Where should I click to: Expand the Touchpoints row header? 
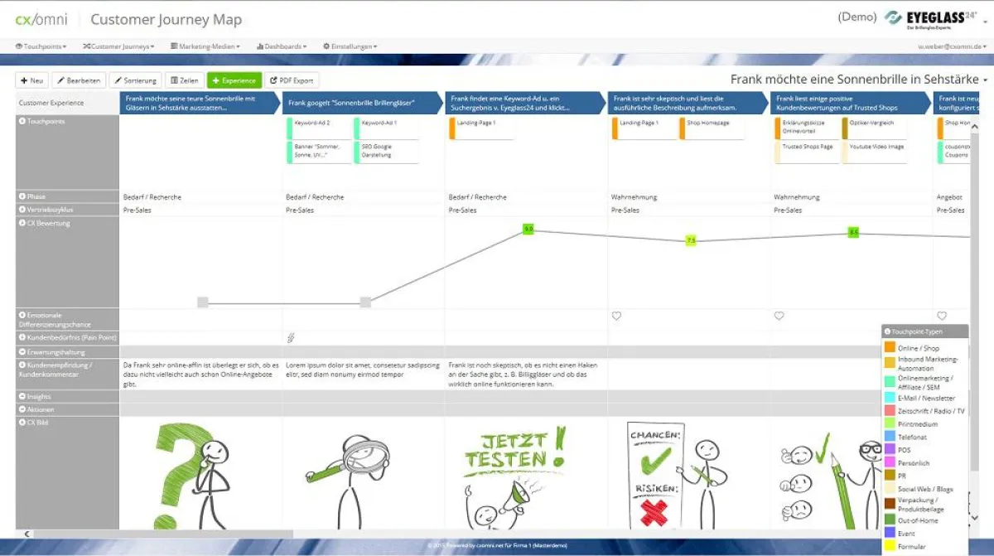22,121
